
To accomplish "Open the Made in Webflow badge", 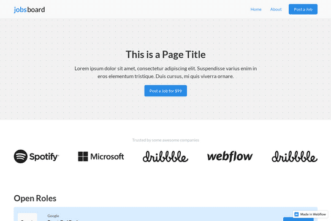I will [x=310, y=214].
